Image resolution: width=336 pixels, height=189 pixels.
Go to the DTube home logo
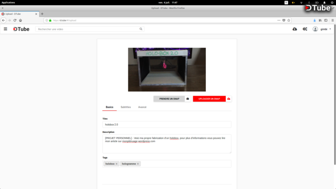click(x=21, y=29)
